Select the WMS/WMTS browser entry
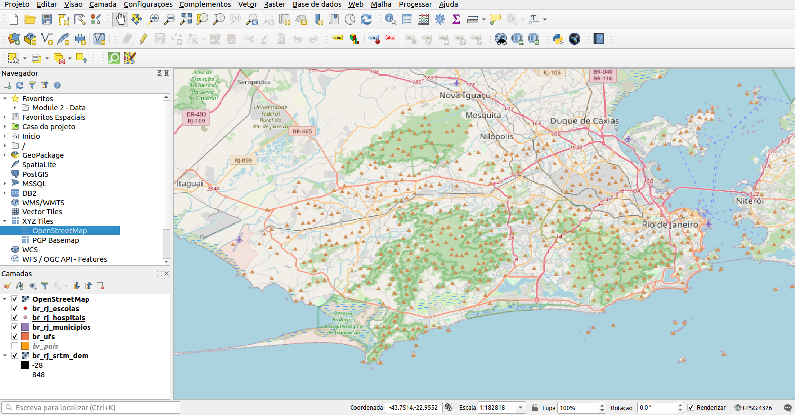This screenshot has width=795, height=415. point(43,203)
